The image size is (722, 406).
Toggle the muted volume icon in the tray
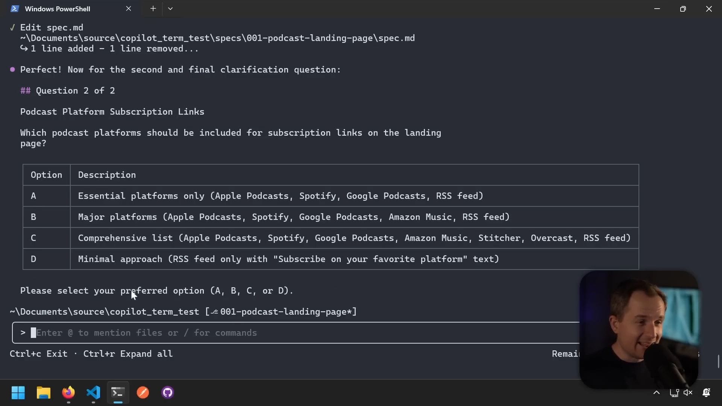pyautogui.click(x=688, y=392)
